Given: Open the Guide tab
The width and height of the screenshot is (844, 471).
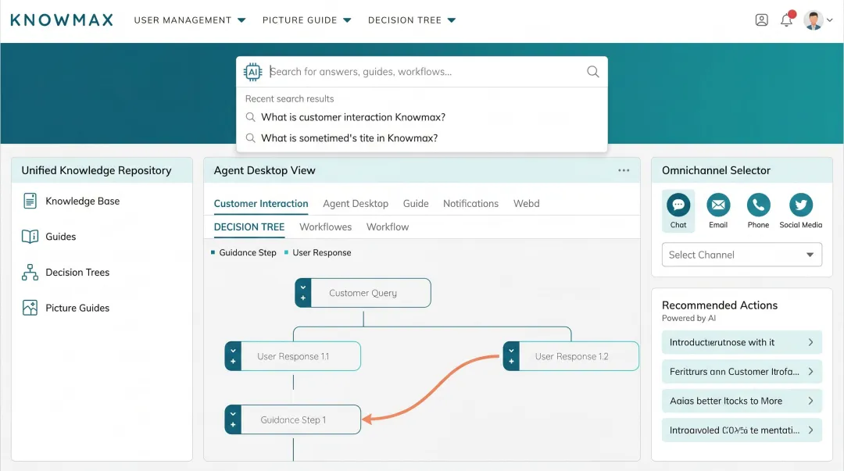Looking at the screenshot, I should 416,203.
